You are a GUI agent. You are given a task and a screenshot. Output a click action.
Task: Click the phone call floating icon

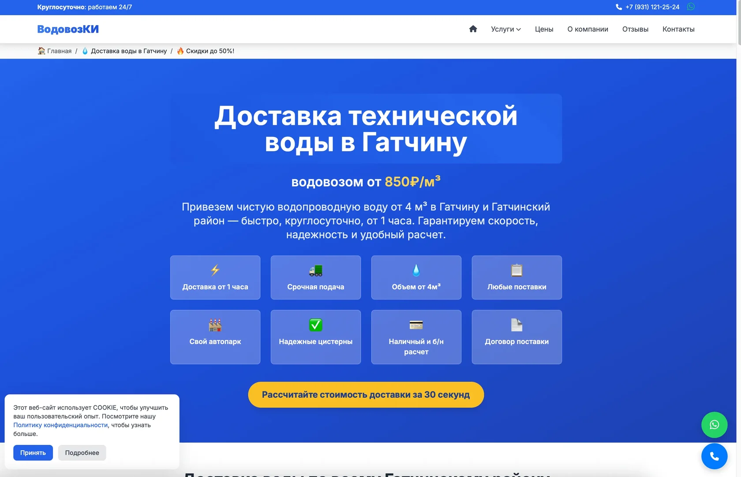pyautogui.click(x=714, y=456)
